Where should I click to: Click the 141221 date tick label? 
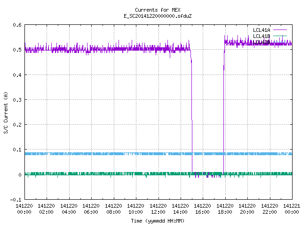(x=292, y=206)
